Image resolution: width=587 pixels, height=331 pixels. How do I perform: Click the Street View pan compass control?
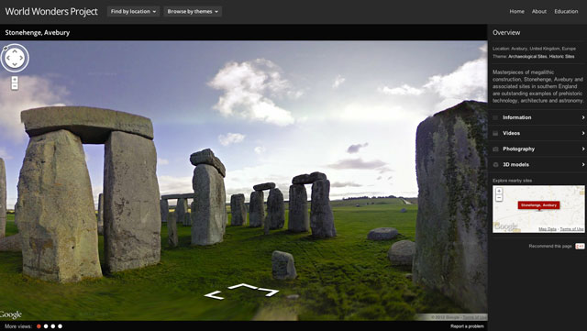click(x=15, y=58)
